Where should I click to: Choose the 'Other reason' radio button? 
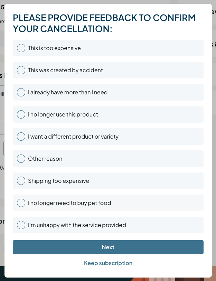tap(21, 159)
